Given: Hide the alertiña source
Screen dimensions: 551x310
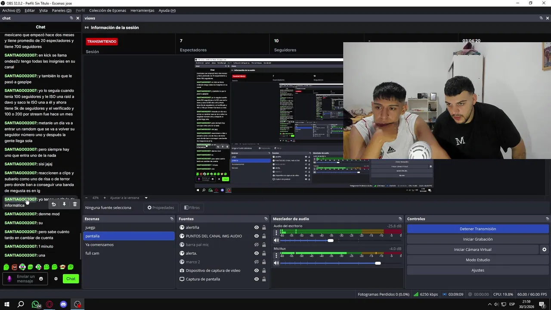Looking at the screenshot, I should click(257, 227).
